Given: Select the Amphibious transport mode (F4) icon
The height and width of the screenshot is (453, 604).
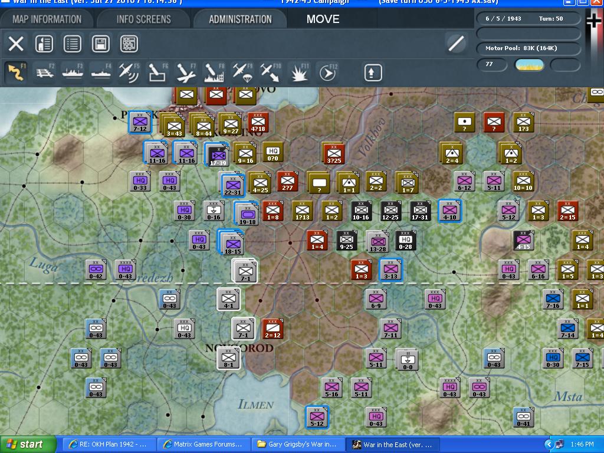Looking at the screenshot, I should (101, 72).
